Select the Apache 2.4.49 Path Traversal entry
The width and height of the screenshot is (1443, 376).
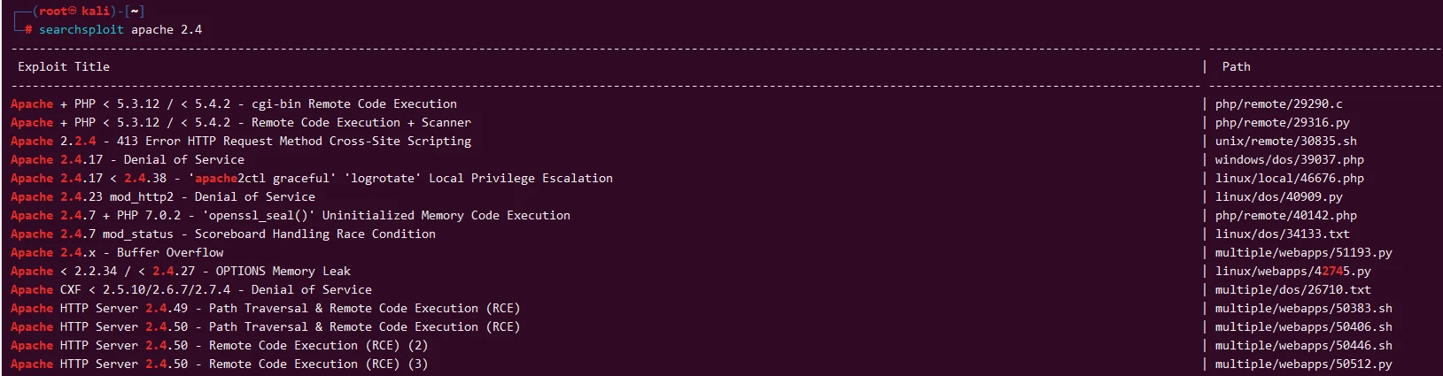point(266,309)
